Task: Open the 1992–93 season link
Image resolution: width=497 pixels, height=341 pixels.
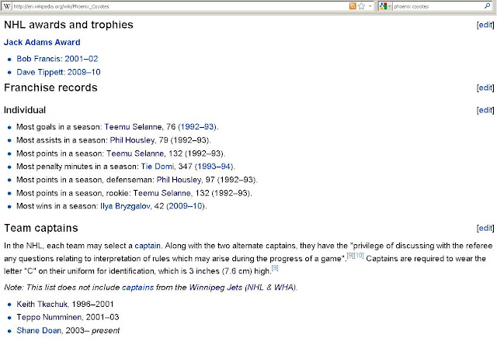Action: pos(197,127)
